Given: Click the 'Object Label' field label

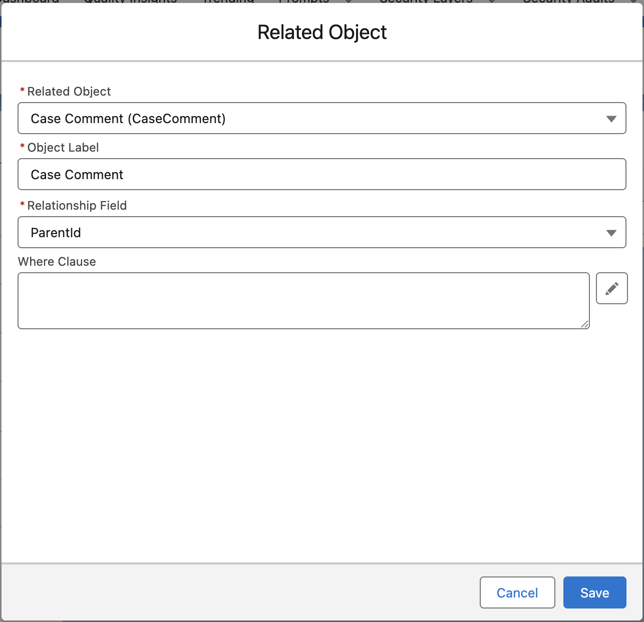Looking at the screenshot, I should pos(63,148).
